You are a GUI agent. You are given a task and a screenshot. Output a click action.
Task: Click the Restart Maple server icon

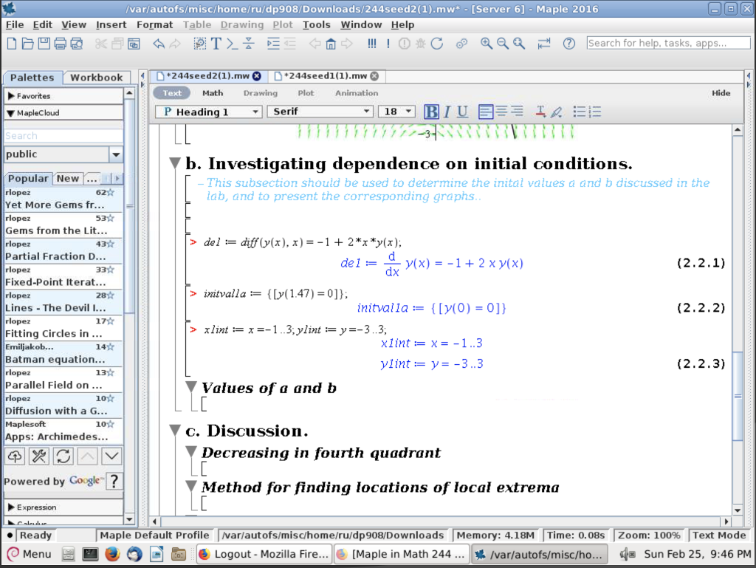pyautogui.click(x=437, y=44)
